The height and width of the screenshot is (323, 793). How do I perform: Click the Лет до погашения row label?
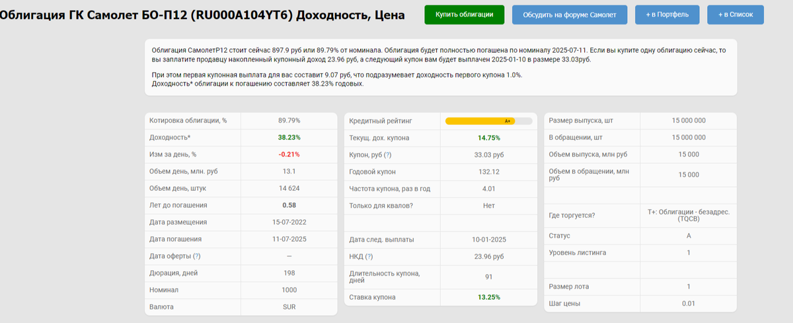click(178, 205)
